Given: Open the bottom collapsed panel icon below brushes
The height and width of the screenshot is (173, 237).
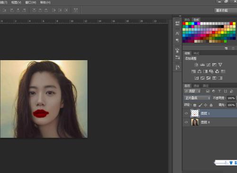Looking at the screenshot, I should [177, 68].
